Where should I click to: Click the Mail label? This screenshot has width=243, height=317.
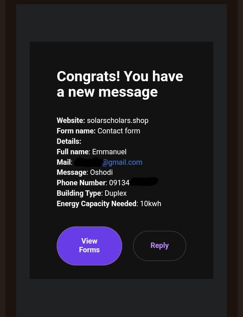[63, 162]
